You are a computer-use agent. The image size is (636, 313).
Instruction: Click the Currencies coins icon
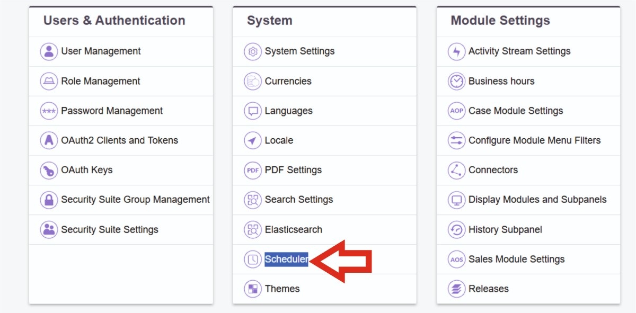253,81
